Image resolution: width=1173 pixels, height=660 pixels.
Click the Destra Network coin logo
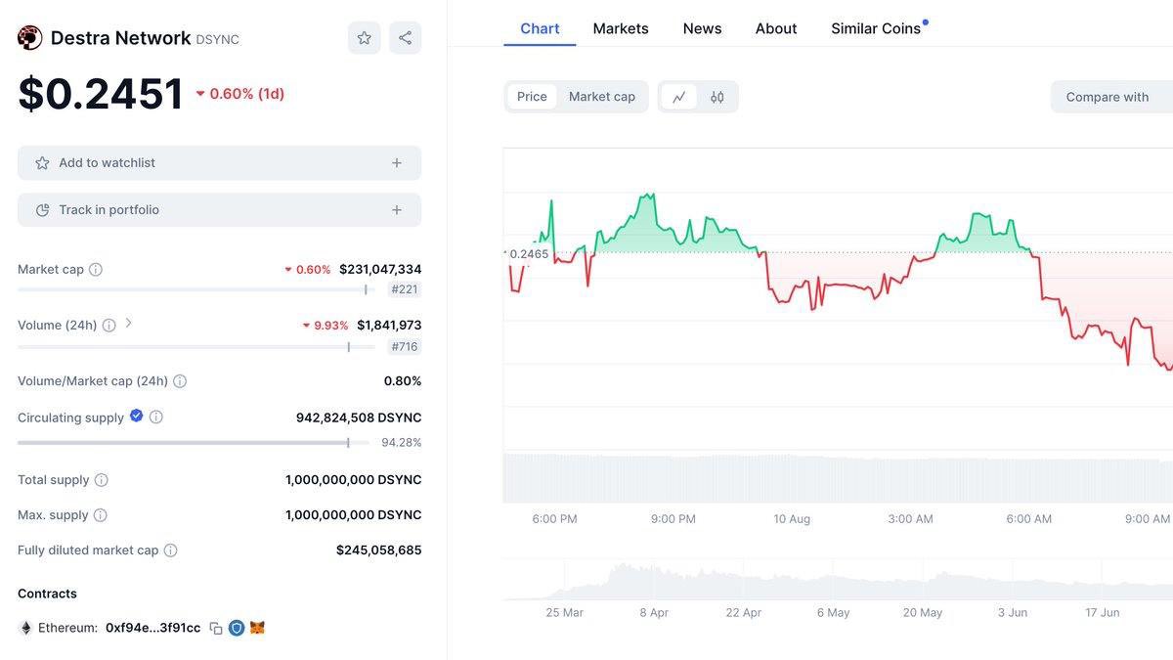point(30,38)
